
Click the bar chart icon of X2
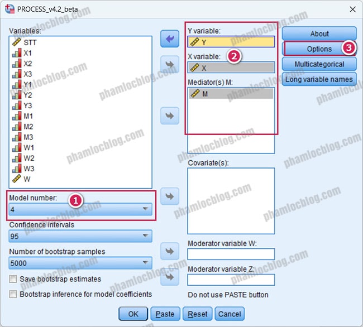pos(17,64)
